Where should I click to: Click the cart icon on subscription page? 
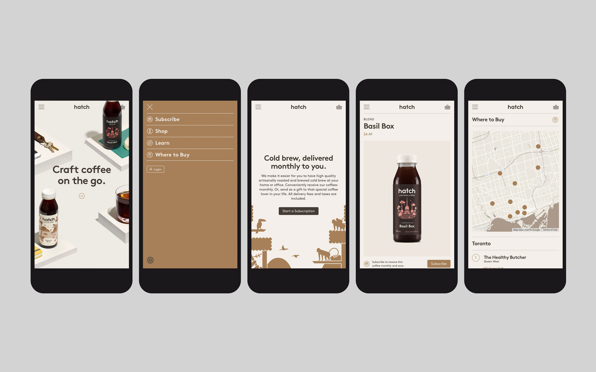[x=339, y=107]
